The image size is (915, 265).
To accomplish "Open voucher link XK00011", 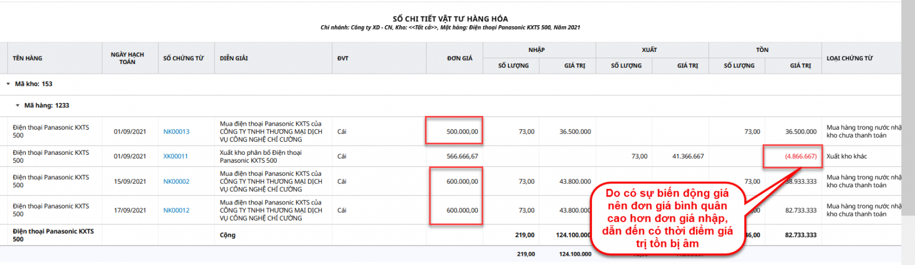I will click(176, 156).
